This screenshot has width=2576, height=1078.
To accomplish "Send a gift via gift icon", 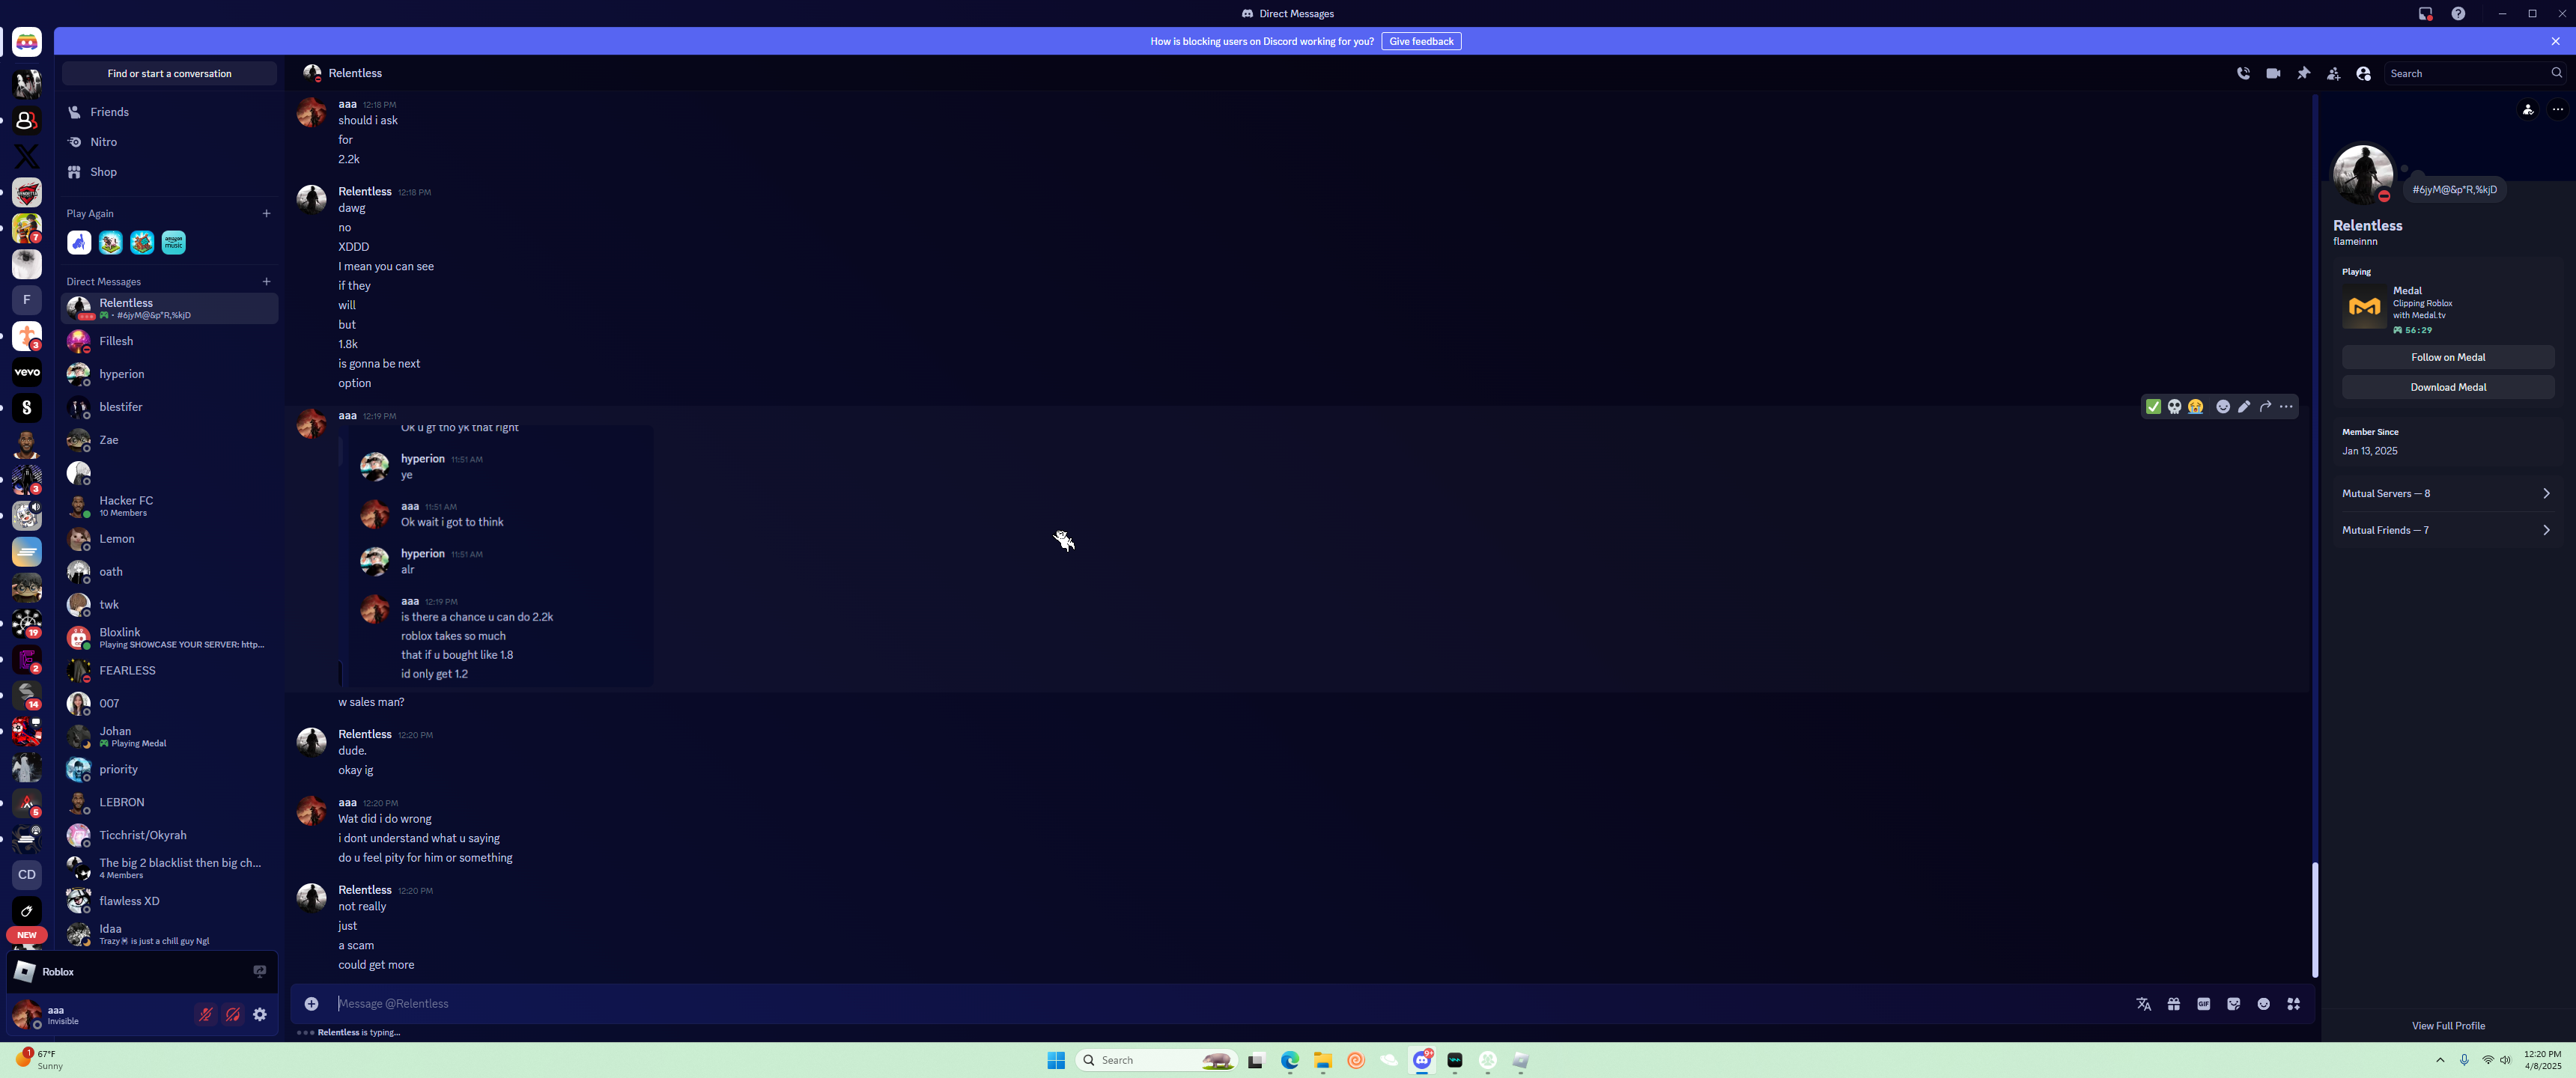I will tap(2173, 1003).
